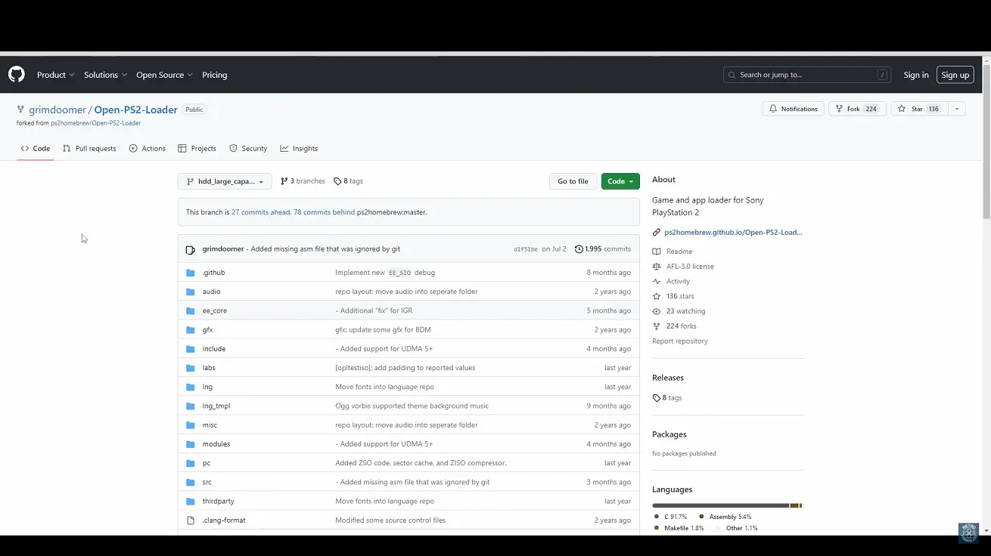Click the .clang-format file icon
The height and width of the screenshot is (556, 991).
pos(191,520)
